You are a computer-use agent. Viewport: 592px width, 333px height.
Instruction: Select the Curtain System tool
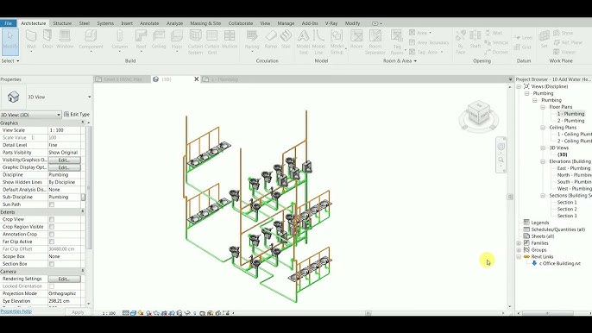pyautogui.click(x=195, y=41)
